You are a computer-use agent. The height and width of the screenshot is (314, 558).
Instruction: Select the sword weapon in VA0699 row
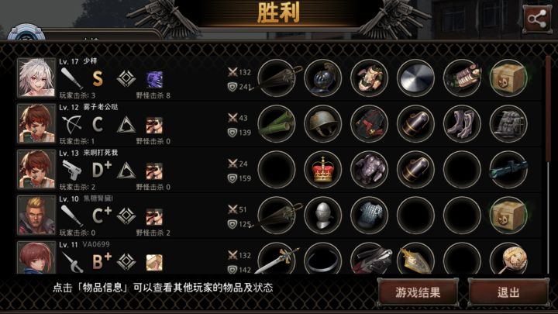[x=277, y=258]
